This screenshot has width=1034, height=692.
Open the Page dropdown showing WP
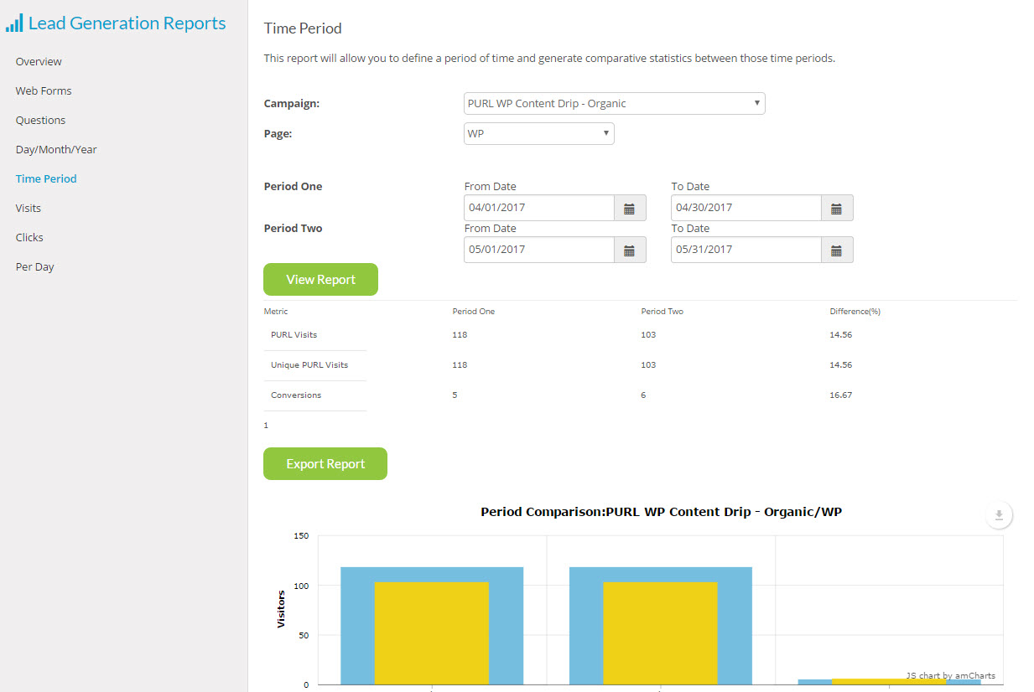click(x=539, y=134)
